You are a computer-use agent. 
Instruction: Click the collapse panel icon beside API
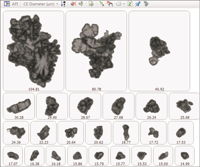[6, 4]
